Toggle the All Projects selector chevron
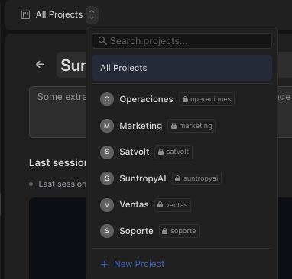 (x=92, y=14)
